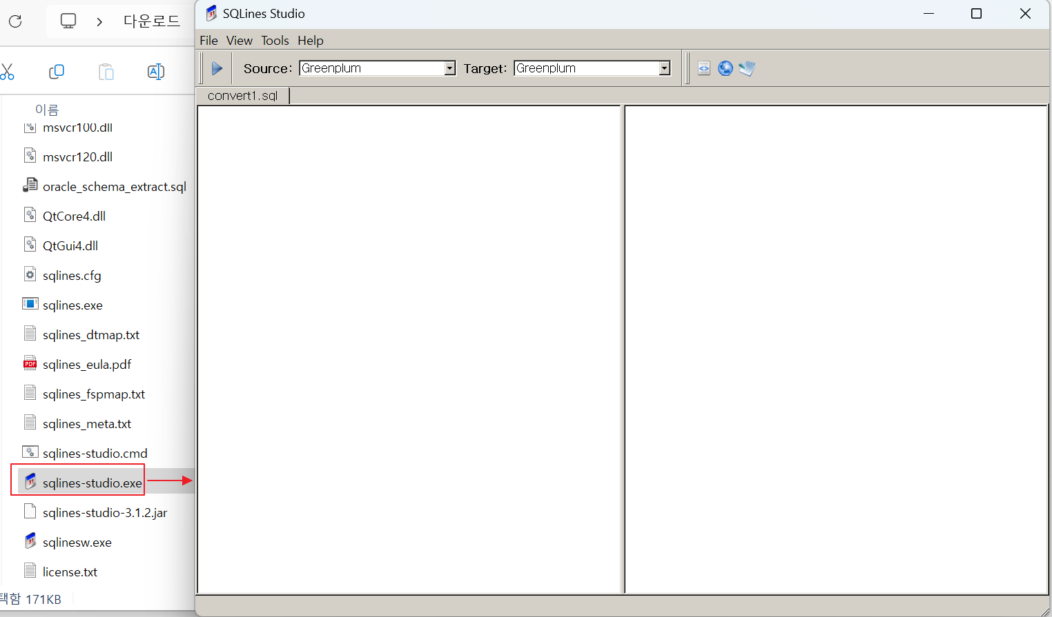Click the refresh icon in File Explorer

15,21
